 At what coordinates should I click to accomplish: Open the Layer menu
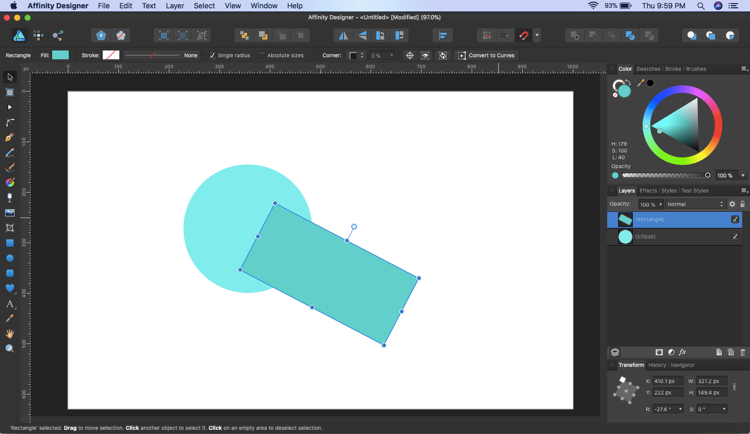click(x=175, y=6)
